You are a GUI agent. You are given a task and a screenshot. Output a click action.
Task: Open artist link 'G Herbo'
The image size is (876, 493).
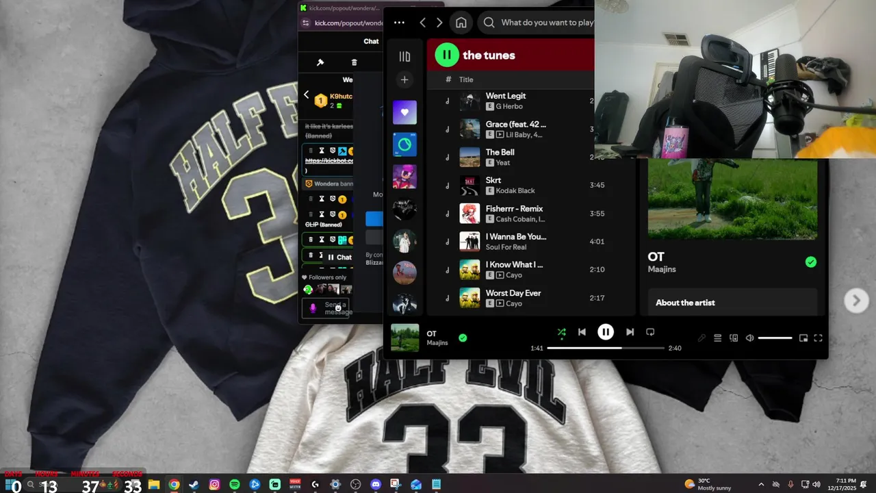click(509, 106)
